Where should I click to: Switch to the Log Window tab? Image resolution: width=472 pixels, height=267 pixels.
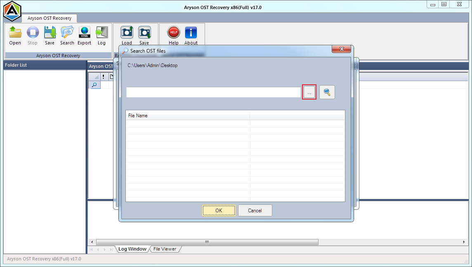(132, 249)
